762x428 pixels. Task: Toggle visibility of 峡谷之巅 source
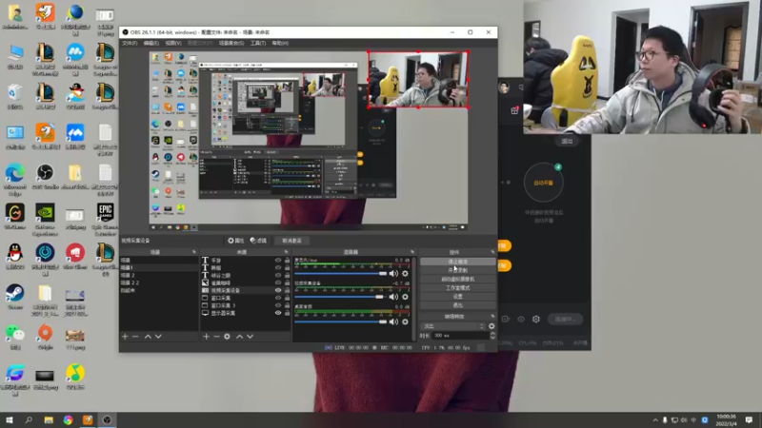tap(278, 275)
